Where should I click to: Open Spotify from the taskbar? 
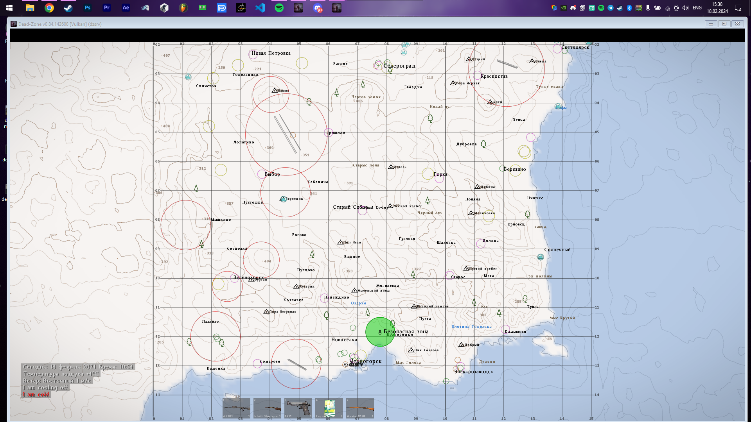tap(279, 8)
